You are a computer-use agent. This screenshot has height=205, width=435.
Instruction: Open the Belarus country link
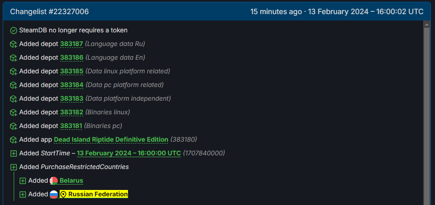coord(72,180)
